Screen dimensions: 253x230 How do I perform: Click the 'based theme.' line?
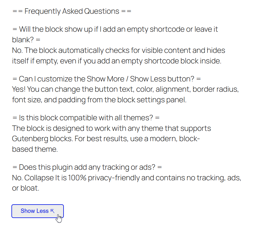pyautogui.click(x=35, y=149)
